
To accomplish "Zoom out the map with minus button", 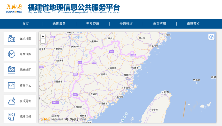I will (x=43, y=41).
